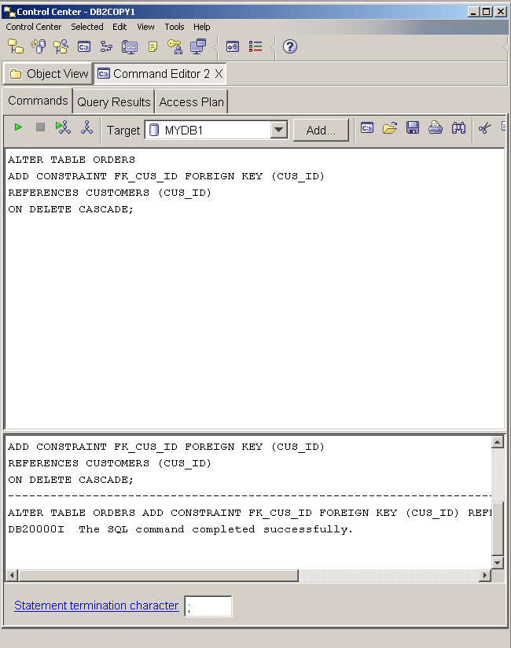Show the Legend list icon

[x=256, y=46]
